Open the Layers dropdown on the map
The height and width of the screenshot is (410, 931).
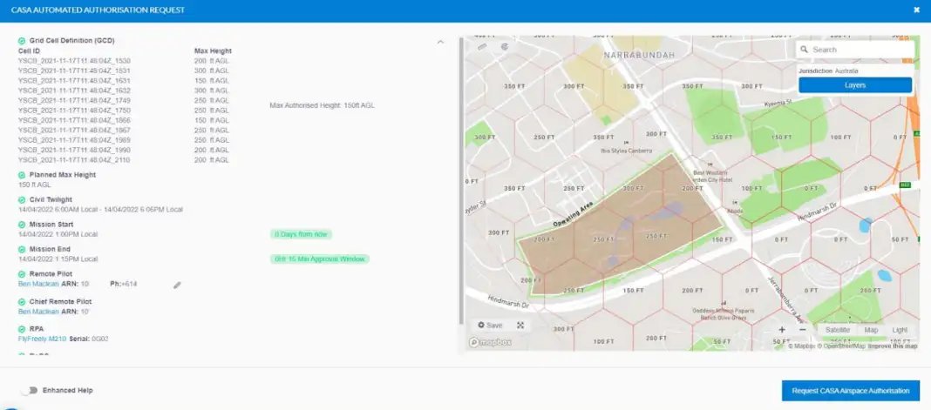[854, 85]
